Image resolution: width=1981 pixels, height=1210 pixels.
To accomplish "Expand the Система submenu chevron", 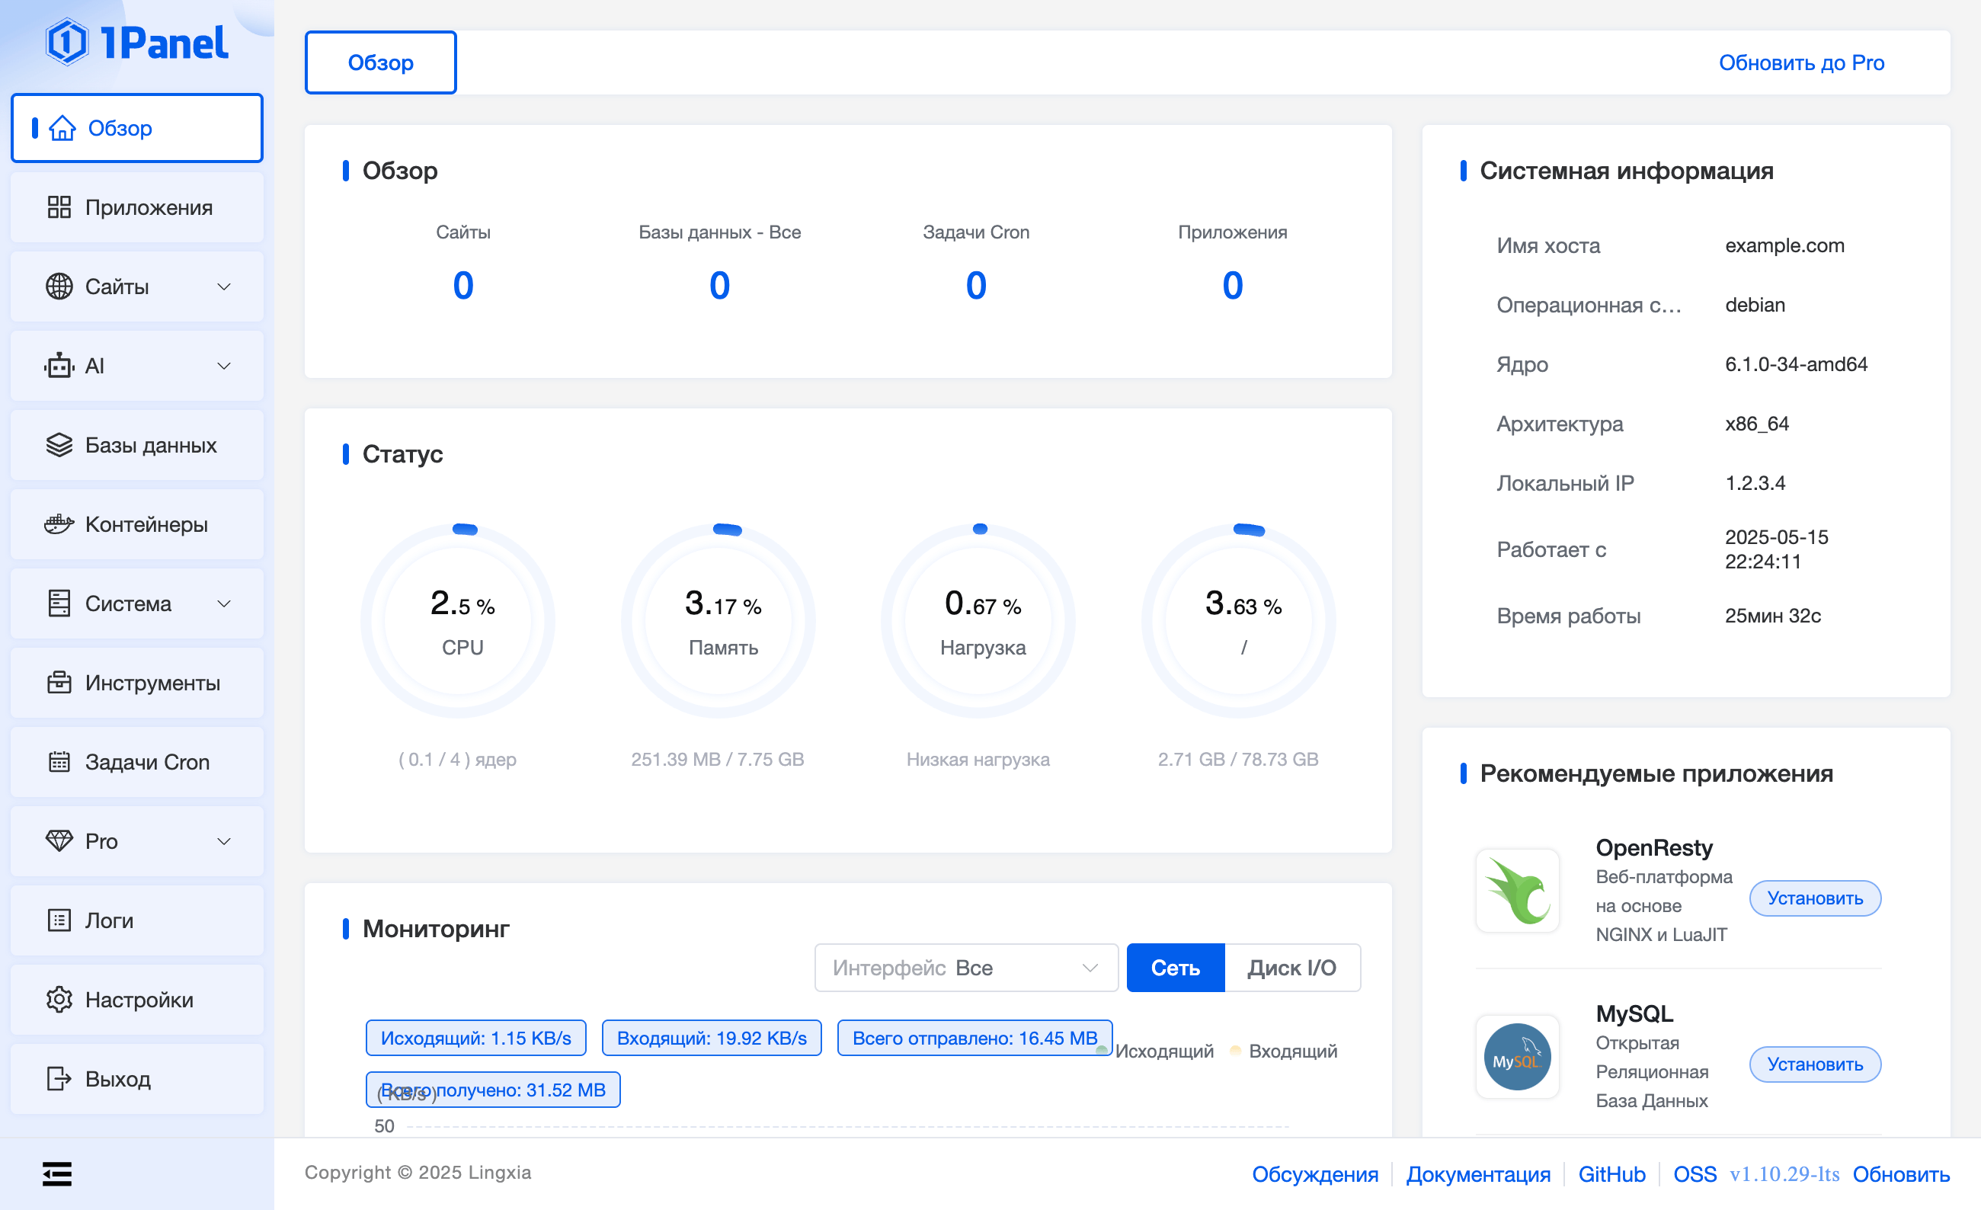I will tap(224, 603).
